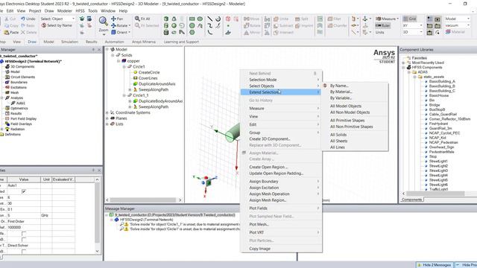Viewport: 477px width, 268px height.
Task: Expand the Planes tree node
Action: tap(107, 118)
